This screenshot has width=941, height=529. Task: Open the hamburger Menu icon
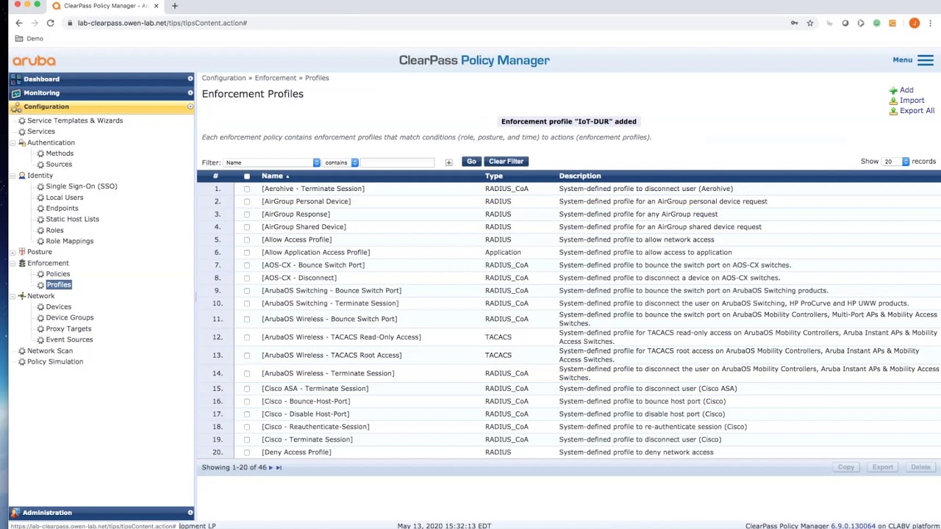pos(925,60)
